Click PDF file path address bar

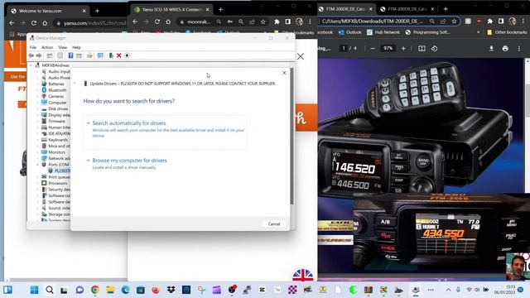pyautogui.click(x=373, y=22)
